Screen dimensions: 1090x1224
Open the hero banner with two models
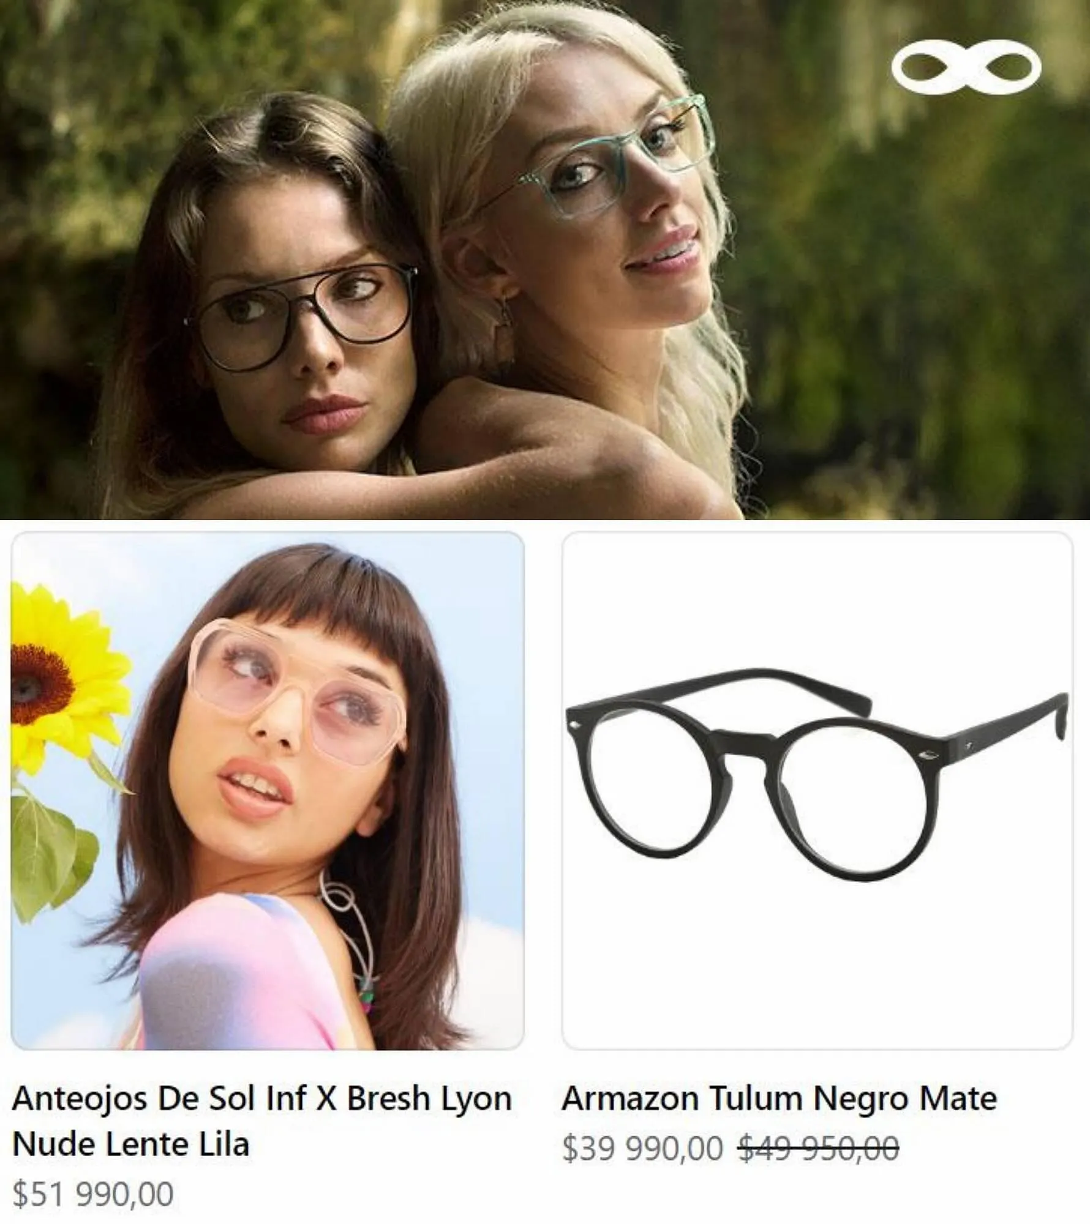[x=545, y=259]
